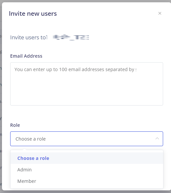Select the Member role option
Screen dimensions: 171x193
(x=87, y=181)
